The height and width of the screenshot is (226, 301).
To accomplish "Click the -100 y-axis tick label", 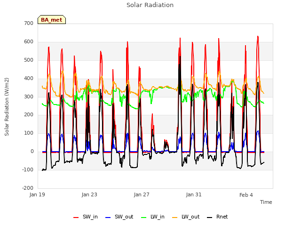I will (x=28, y=169).
